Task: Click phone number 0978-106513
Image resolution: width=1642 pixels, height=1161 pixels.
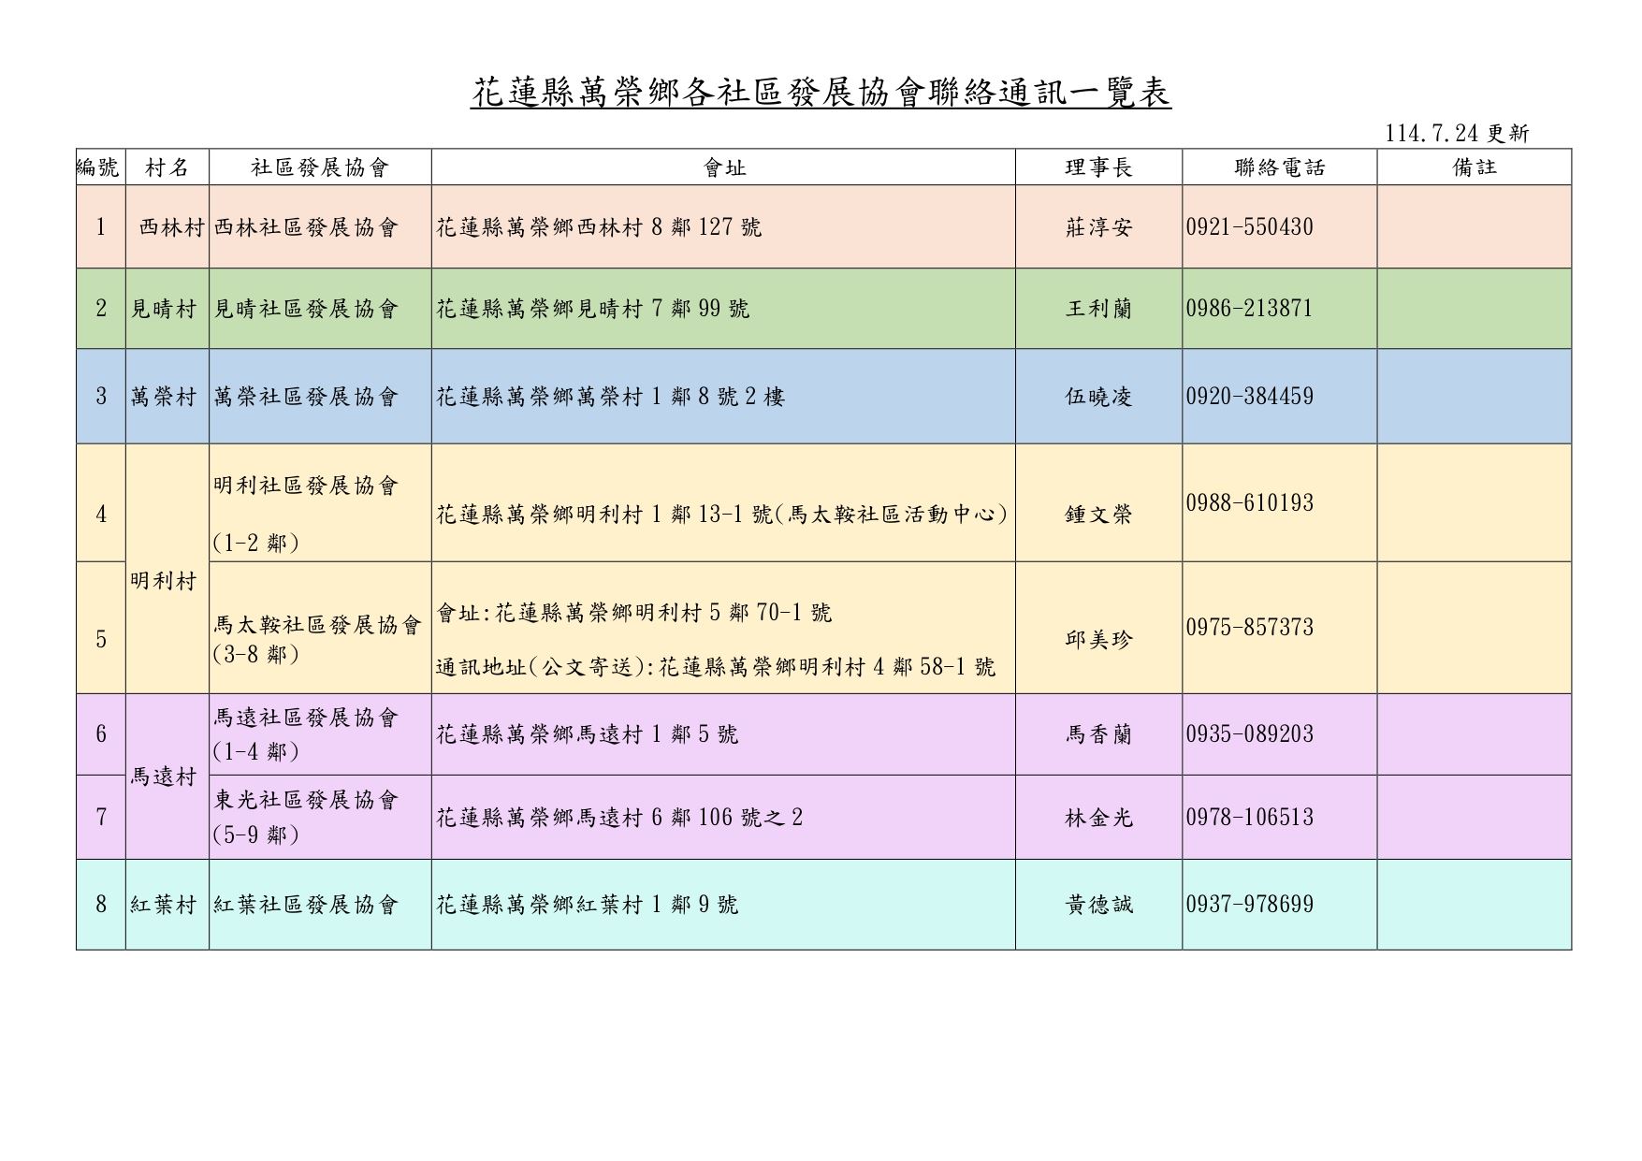Action: tap(1249, 818)
